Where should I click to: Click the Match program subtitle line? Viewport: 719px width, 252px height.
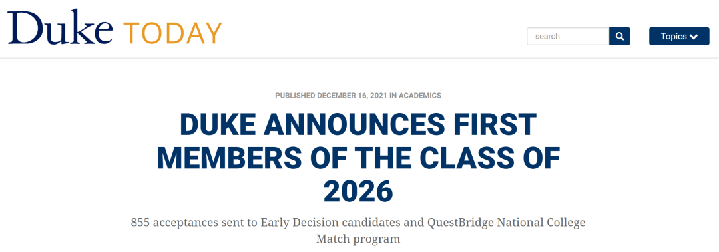358,239
